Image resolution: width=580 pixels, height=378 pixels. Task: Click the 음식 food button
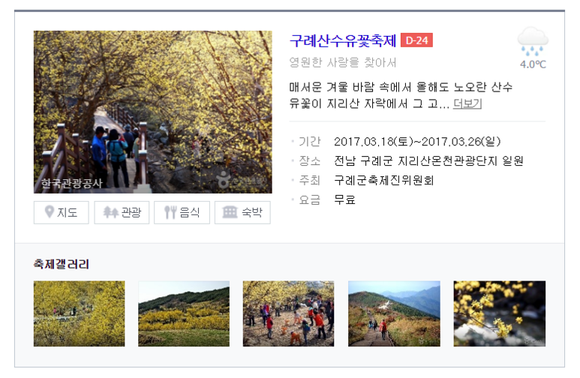[182, 212]
